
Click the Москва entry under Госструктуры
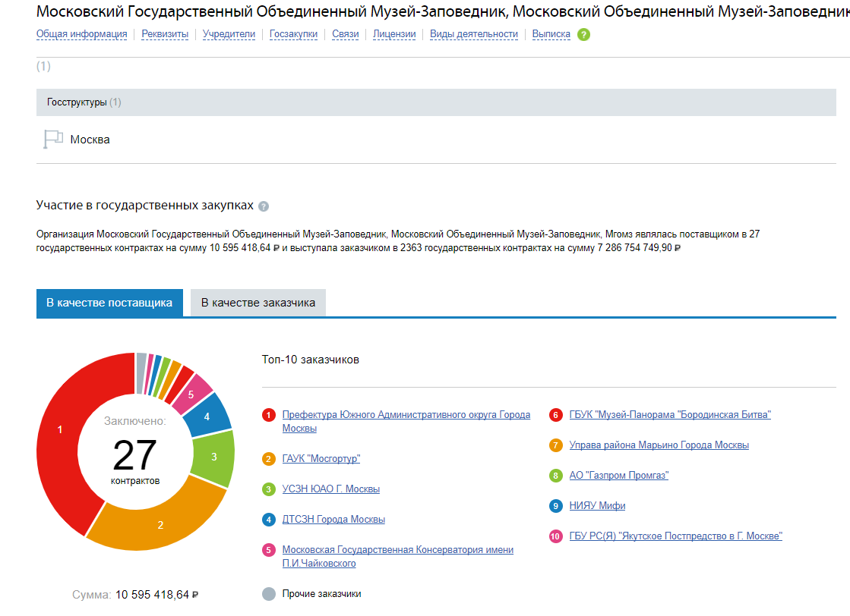(x=90, y=140)
